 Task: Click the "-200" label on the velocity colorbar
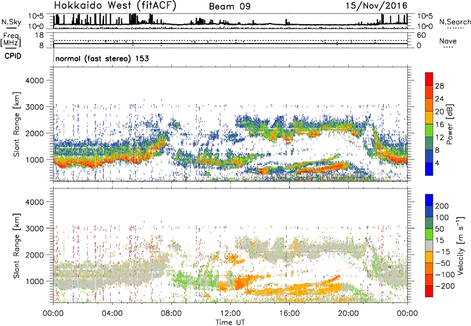pos(445,286)
